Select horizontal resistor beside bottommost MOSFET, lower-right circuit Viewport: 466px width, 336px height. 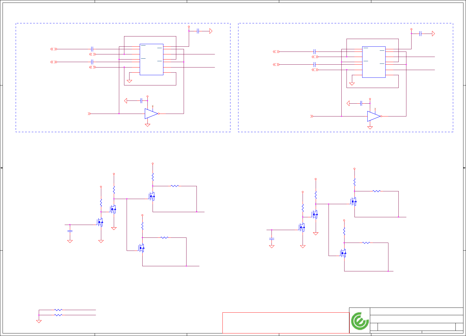pos(366,243)
